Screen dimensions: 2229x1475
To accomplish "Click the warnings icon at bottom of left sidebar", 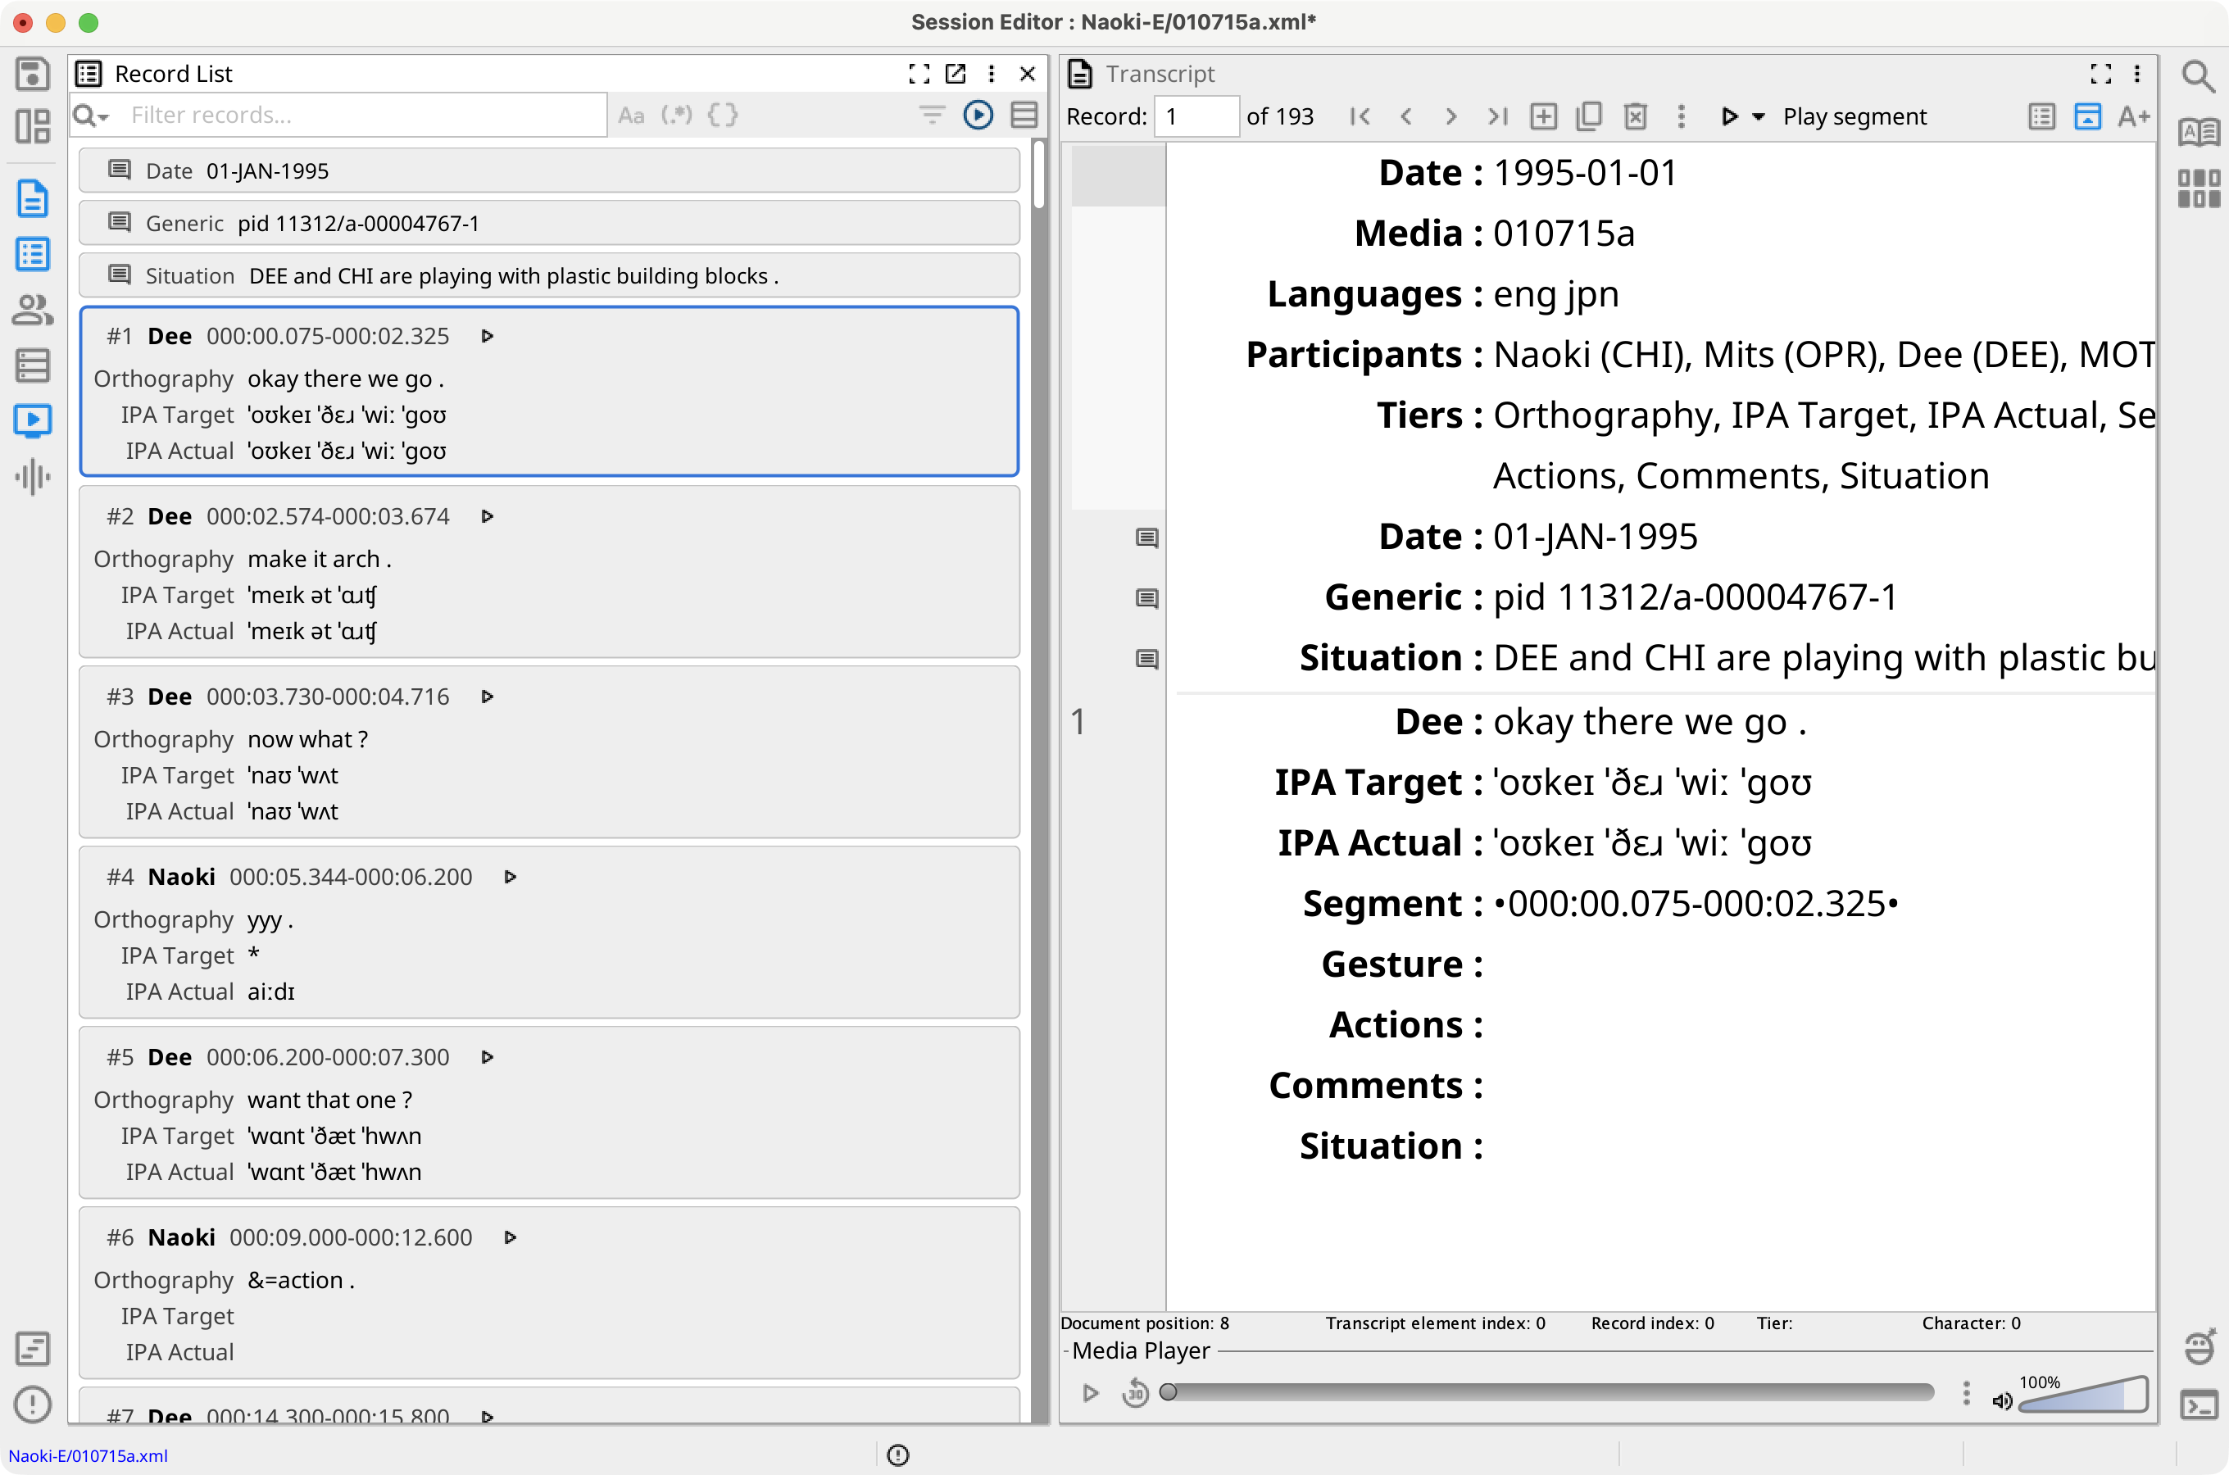I will click(32, 1404).
